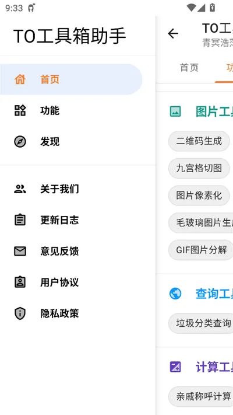Tap the green 图片工具 image icon

tap(175, 111)
